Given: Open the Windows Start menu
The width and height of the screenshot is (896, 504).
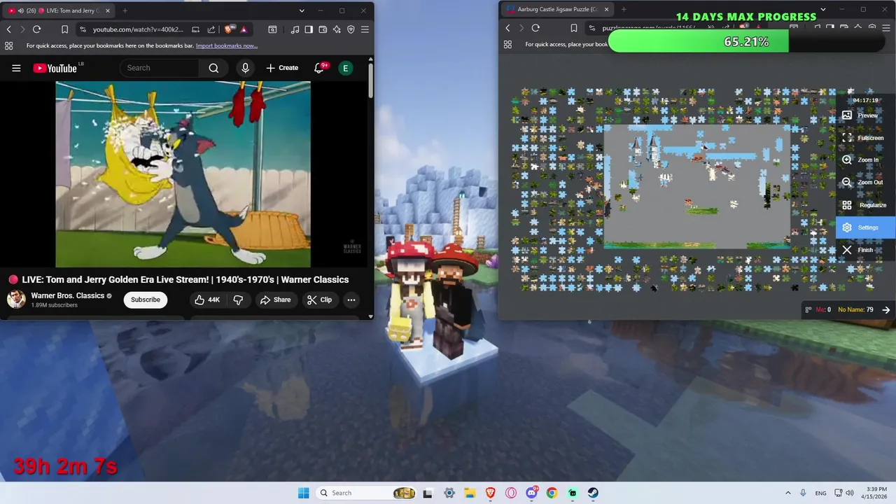Looking at the screenshot, I should coord(303,493).
